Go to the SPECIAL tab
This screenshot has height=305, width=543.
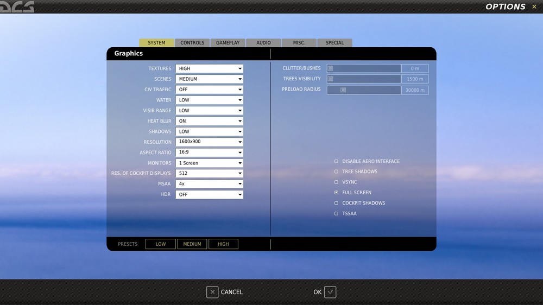point(334,42)
